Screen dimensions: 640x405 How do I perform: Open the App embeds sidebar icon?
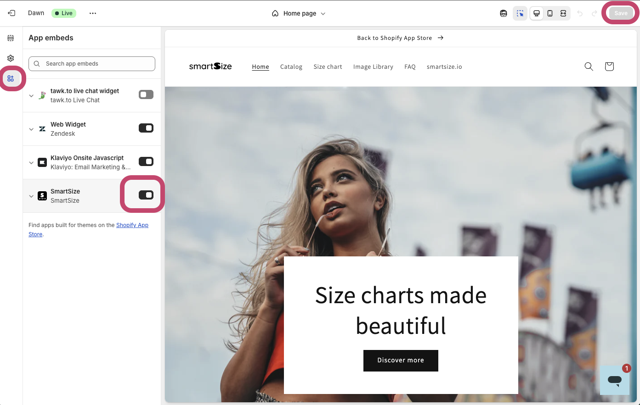tap(11, 78)
